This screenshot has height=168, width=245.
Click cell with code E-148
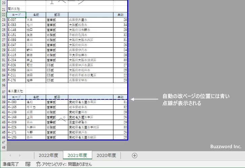pos(16,30)
